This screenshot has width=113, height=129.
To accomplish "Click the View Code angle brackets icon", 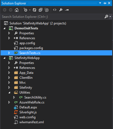I will [55, 10].
